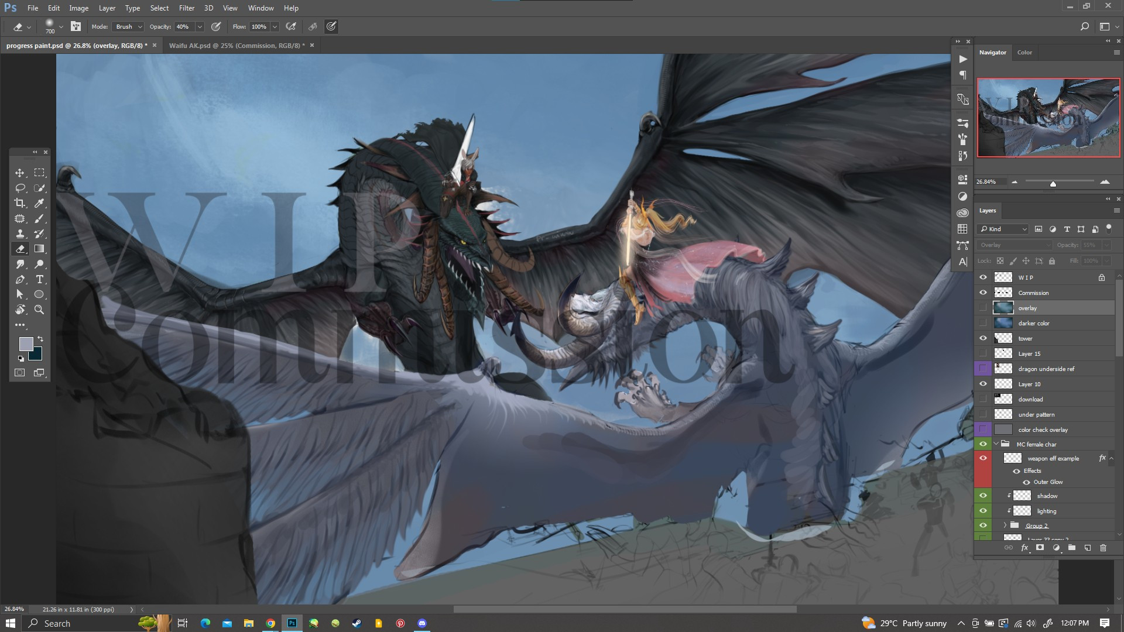Select the Clone Stamp tool
1124x632 pixels.
click(x=20, y=234)
